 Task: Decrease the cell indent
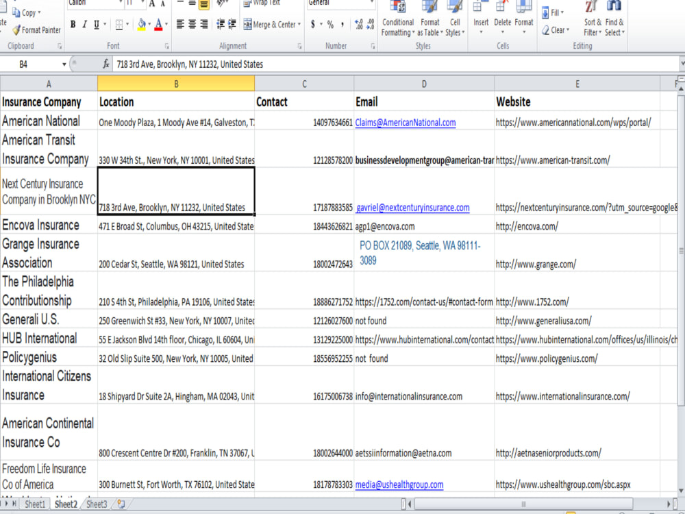221,25
